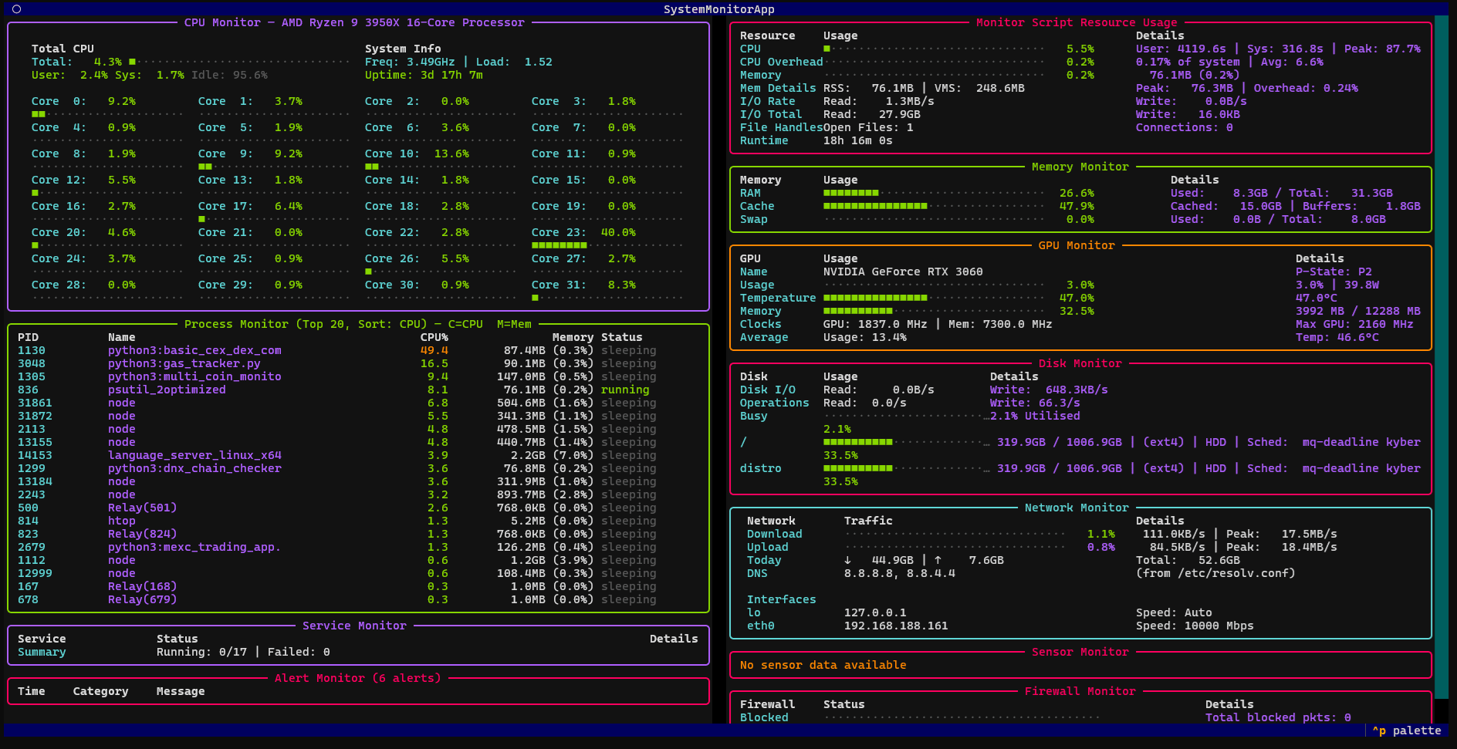
Task: Click the DNS 8.8.8.8, 8.8.4.4 entry
Action: [x=899, y=573]
